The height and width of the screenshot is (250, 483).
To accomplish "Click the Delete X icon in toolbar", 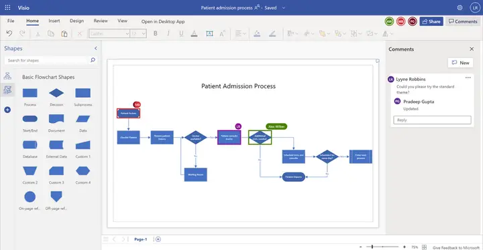I will tap(79, 34).
